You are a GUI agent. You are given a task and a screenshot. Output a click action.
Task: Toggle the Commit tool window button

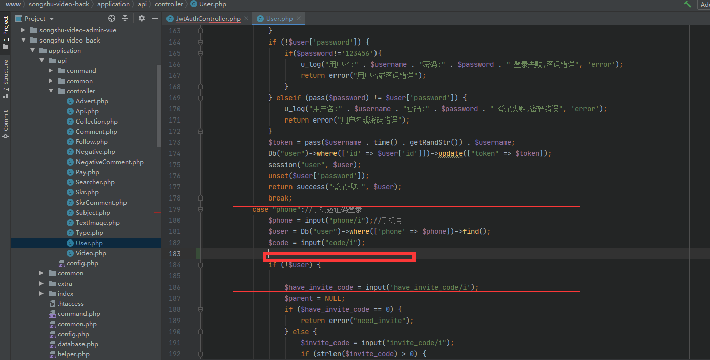click(x=5, y=125)
